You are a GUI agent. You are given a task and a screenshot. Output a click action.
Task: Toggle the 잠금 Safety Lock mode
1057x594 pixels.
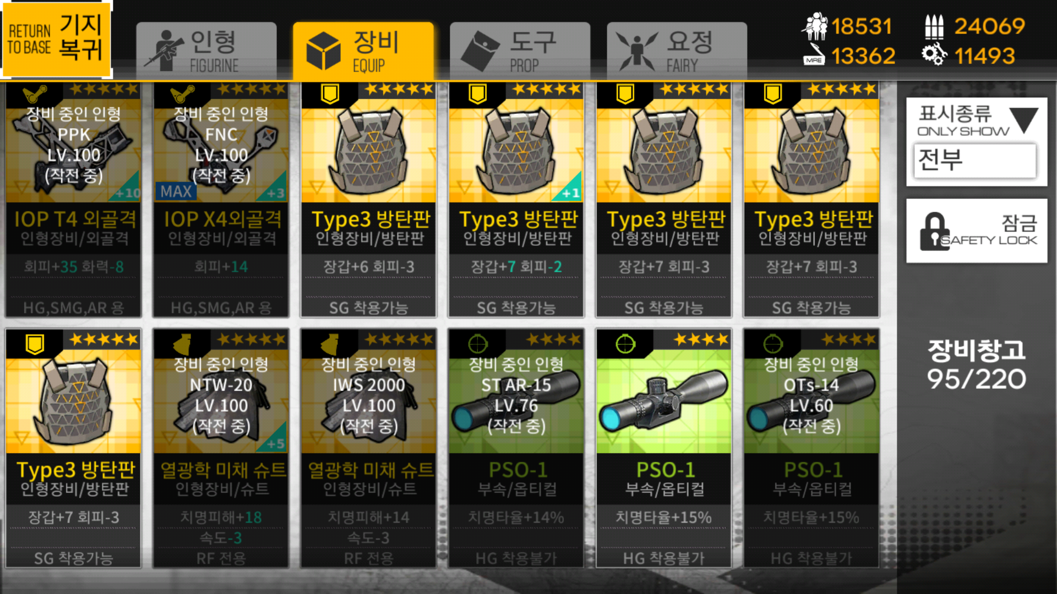point(977,231)
